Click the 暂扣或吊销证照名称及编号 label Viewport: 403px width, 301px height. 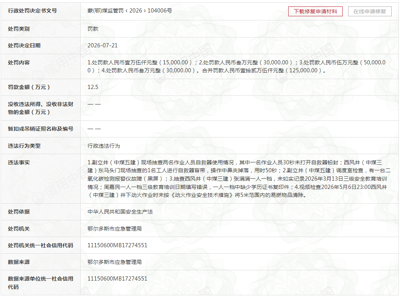[x=41, y=129]
